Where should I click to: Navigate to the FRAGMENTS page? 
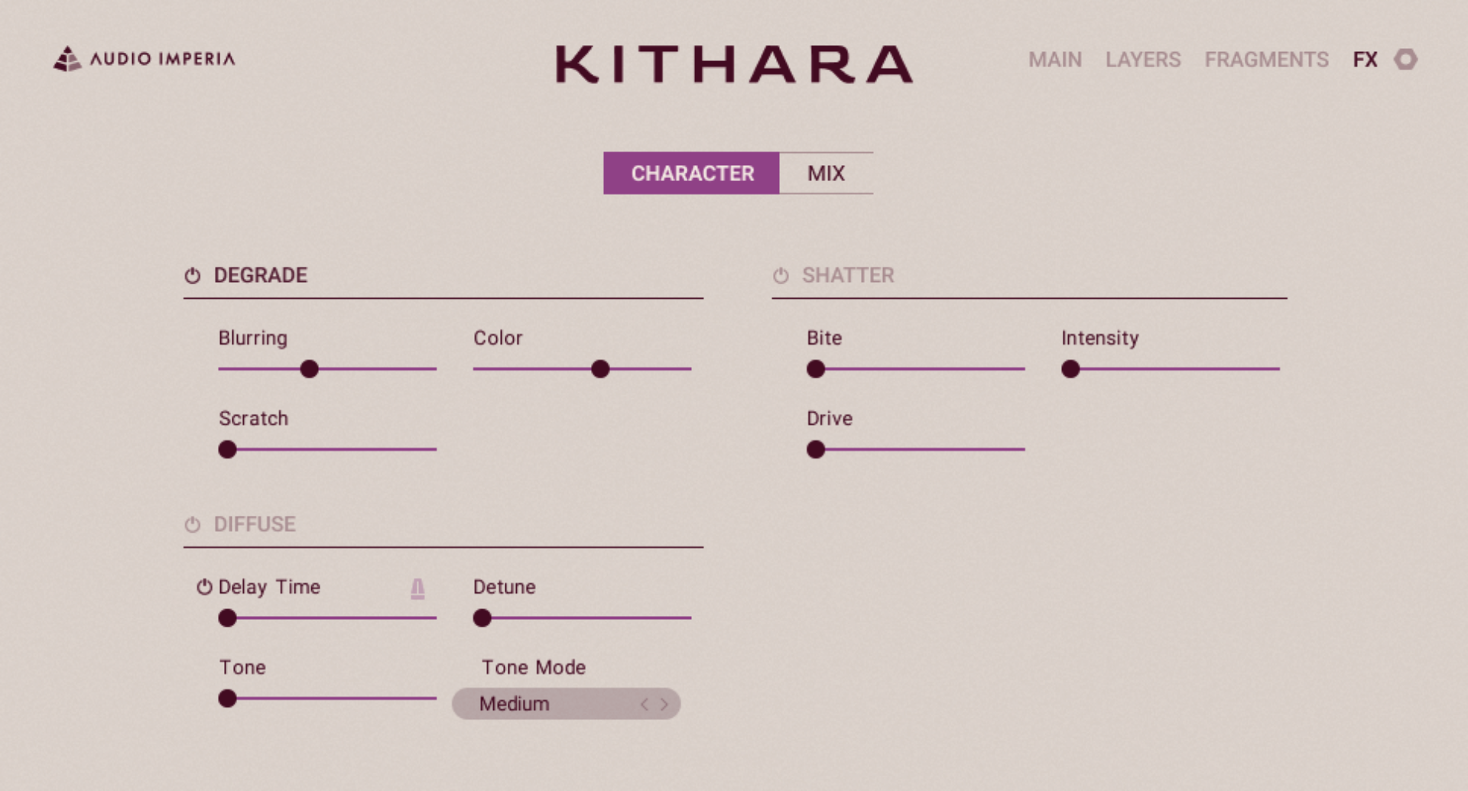pyautogui.click(x=1268, y=60)
